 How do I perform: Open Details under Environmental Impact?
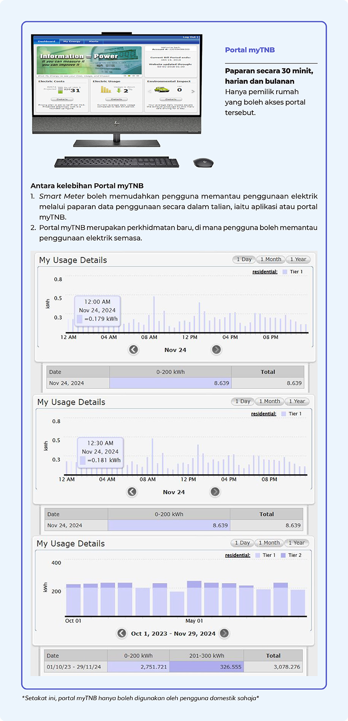171,99
